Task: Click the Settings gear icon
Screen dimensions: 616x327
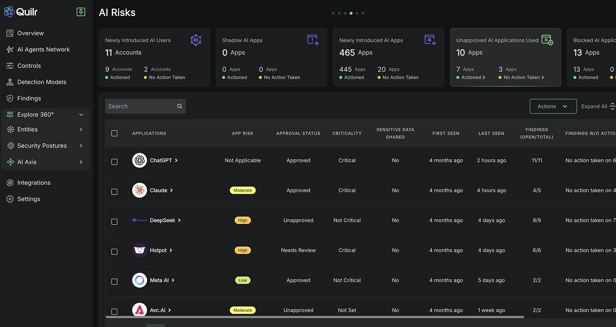Action: 10,199
